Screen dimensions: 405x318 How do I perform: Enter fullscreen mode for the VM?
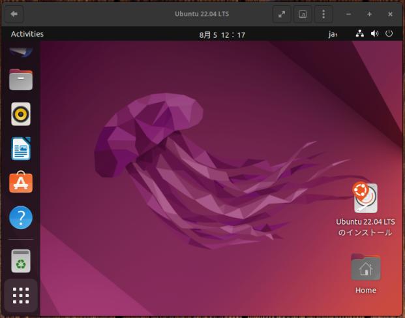tap(282, 14)
